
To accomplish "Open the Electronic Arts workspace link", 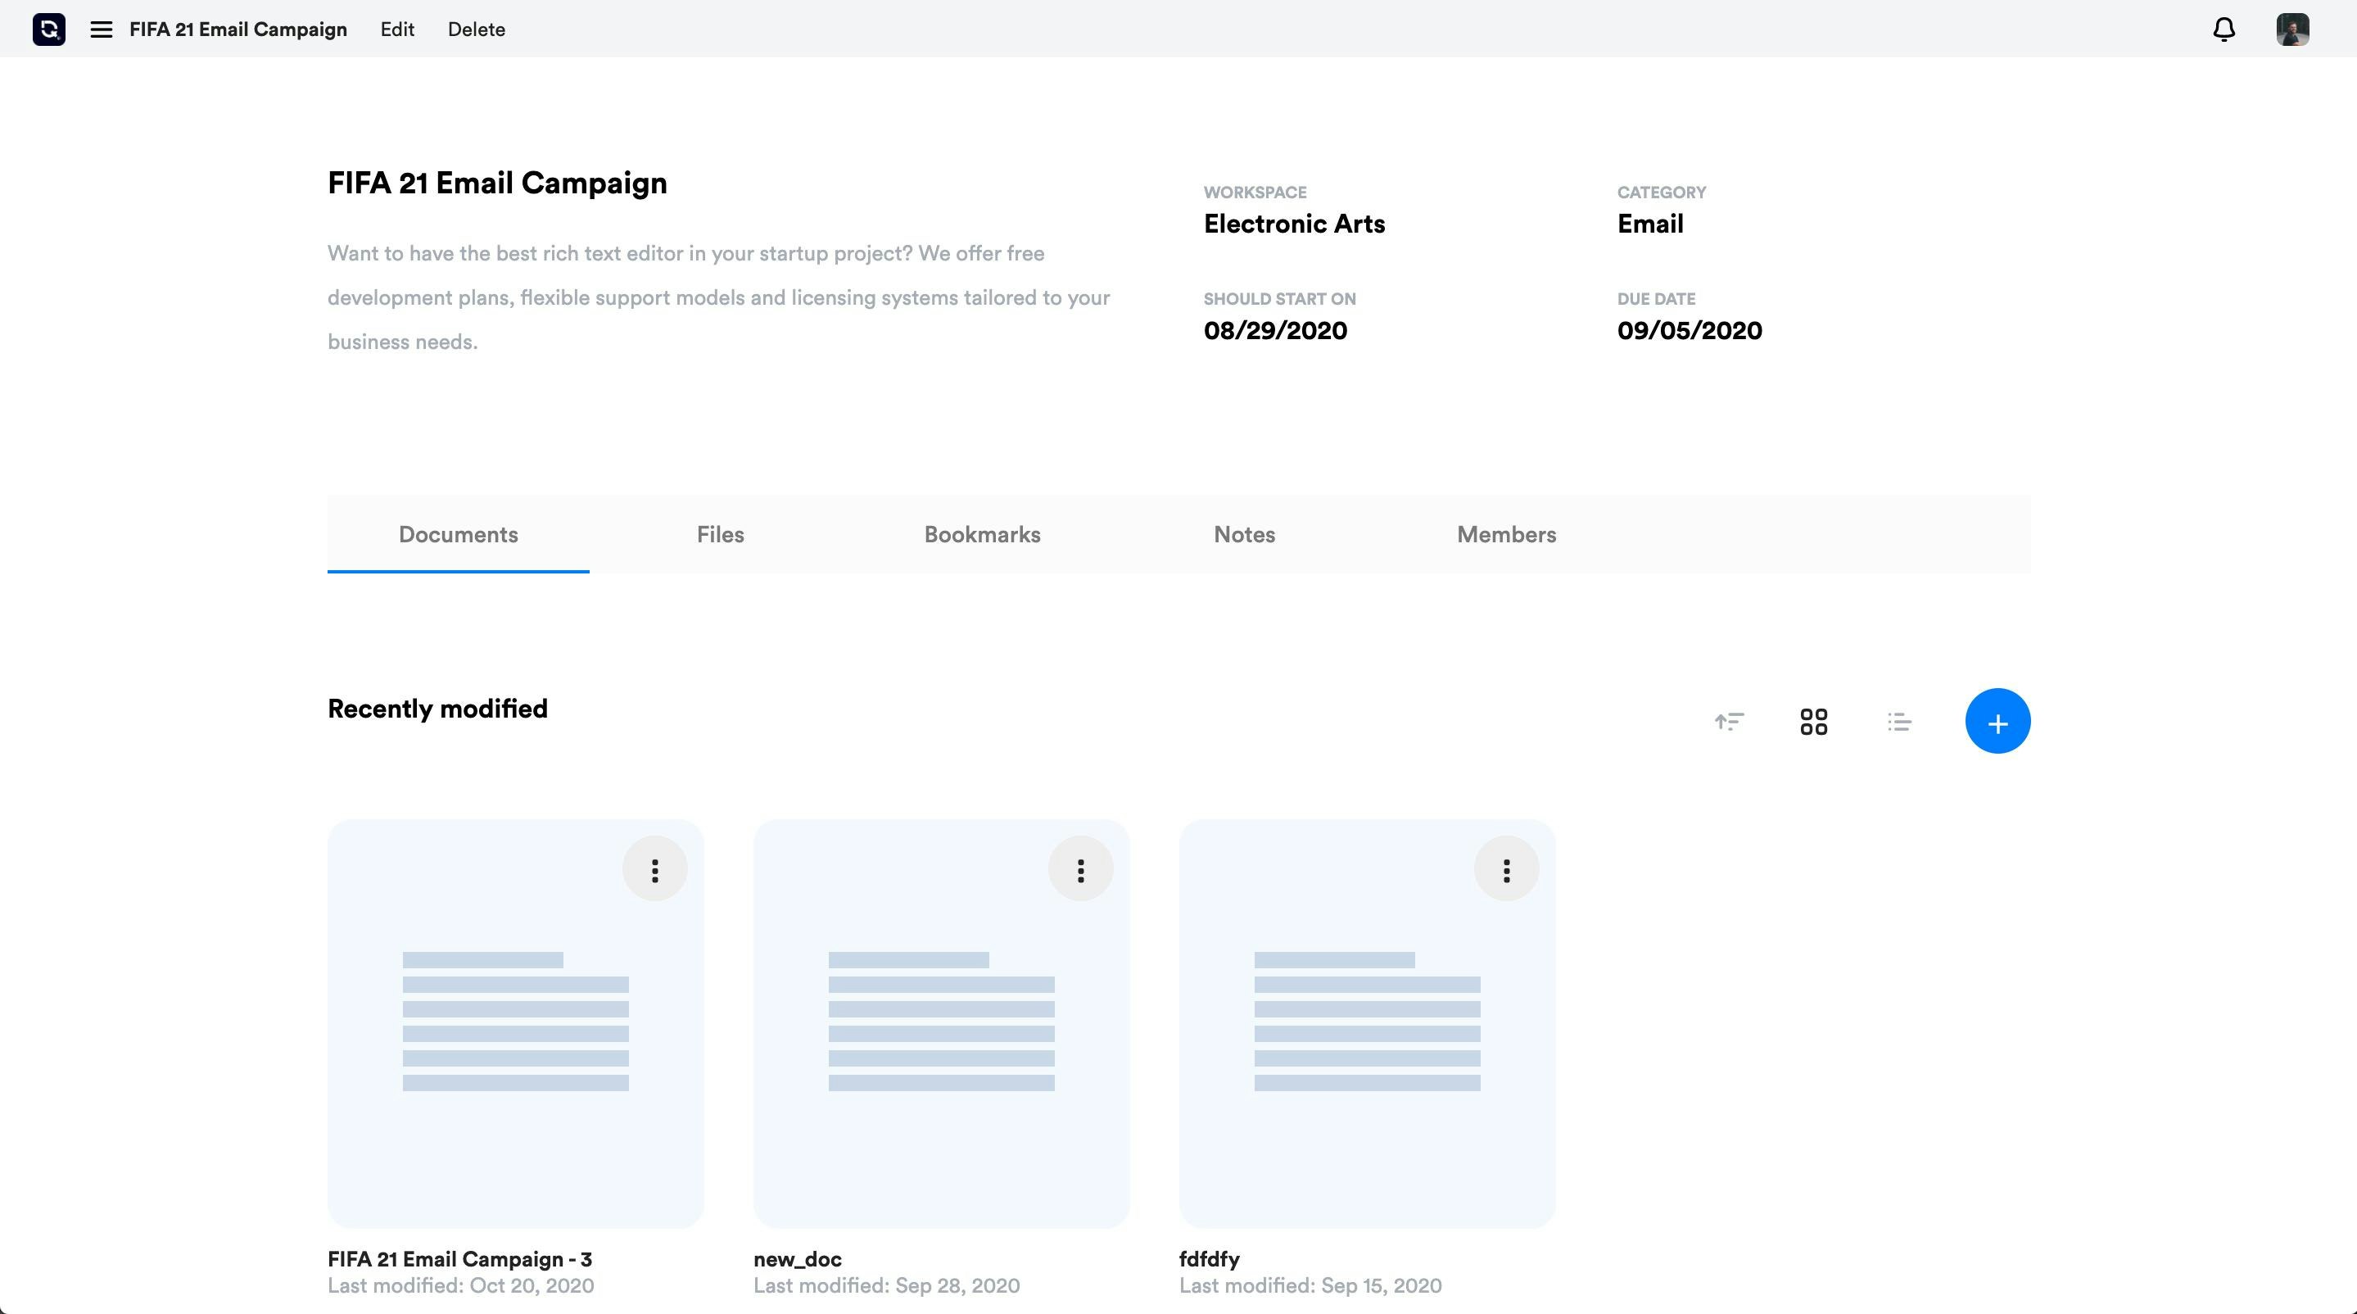I will [1294, 224].
